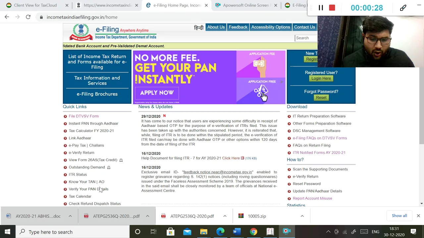Open Scan the Supporting Documents
The width and height of the screenshot is (424, 238).
[x=320, y=169]
